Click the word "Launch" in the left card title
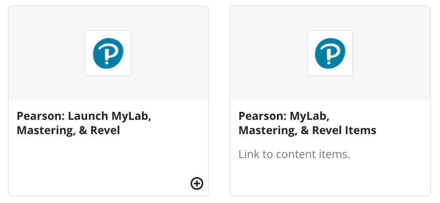440x203 pixels. point(88,116)
